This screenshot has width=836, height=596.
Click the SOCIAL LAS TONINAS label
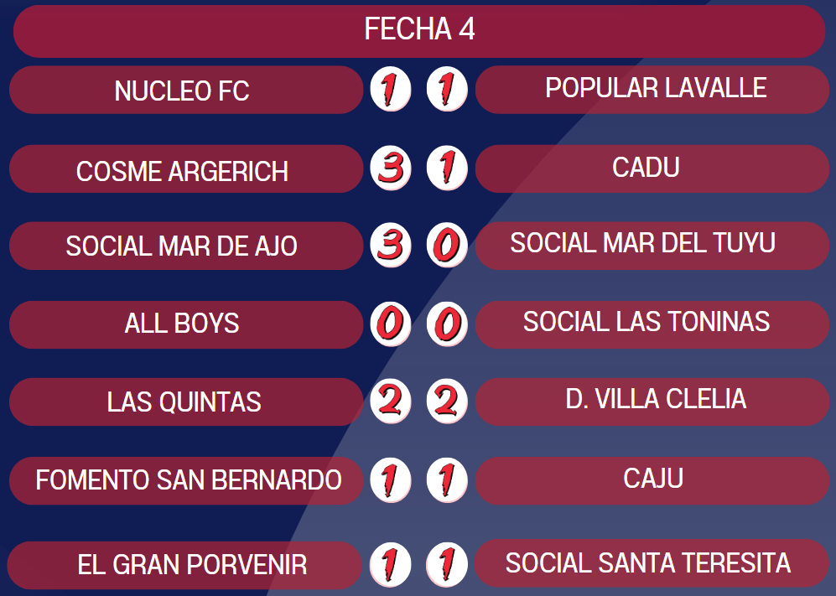[x=646, y=322]
